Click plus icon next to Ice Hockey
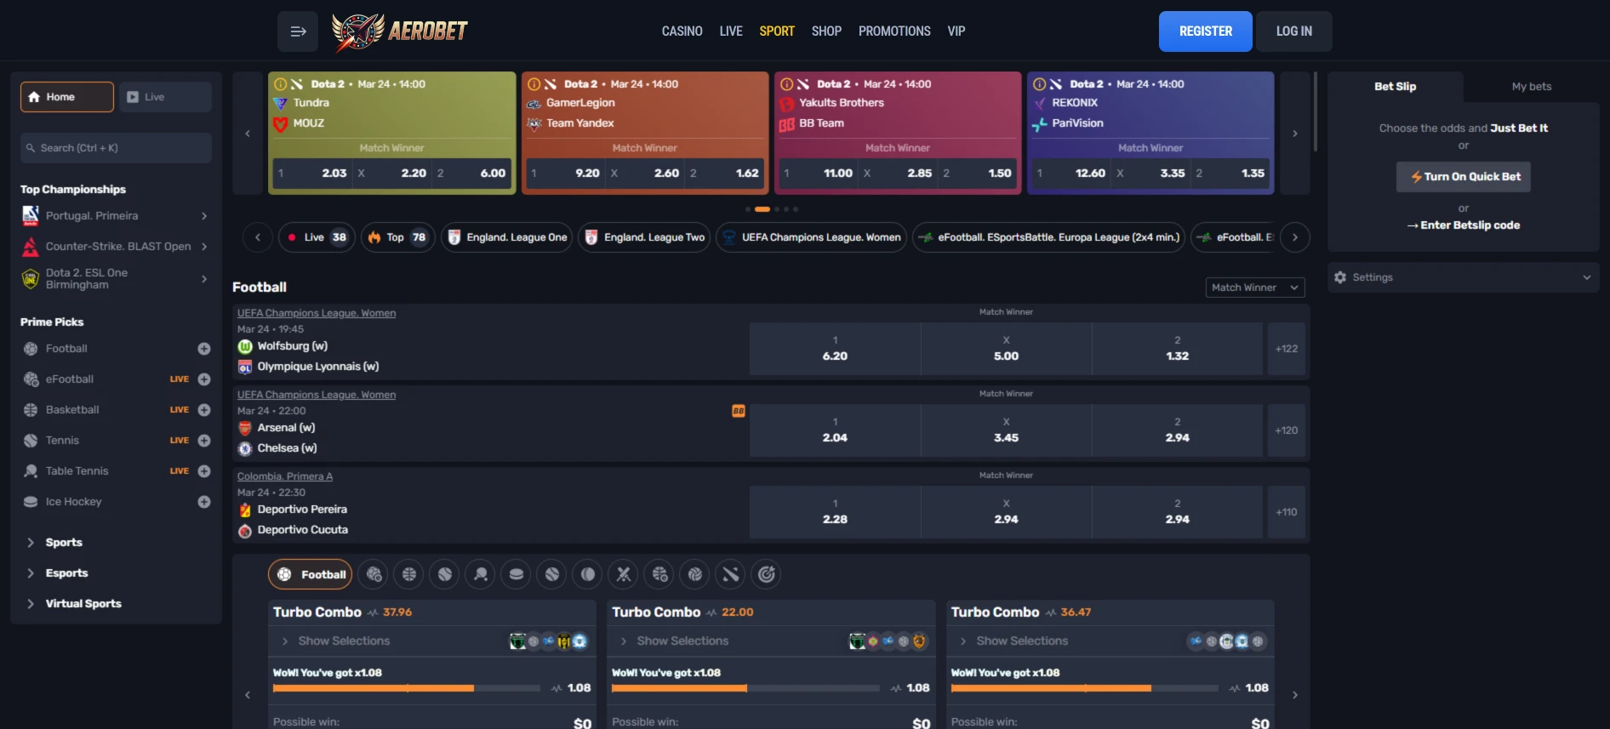The height and width of the screenshot is (729, 1610). [x=204, y=502]
